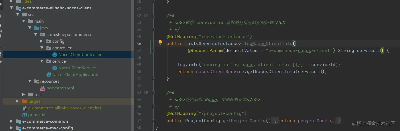
Task: Select NacosClientController in project tree
Action: coord(80,55)
